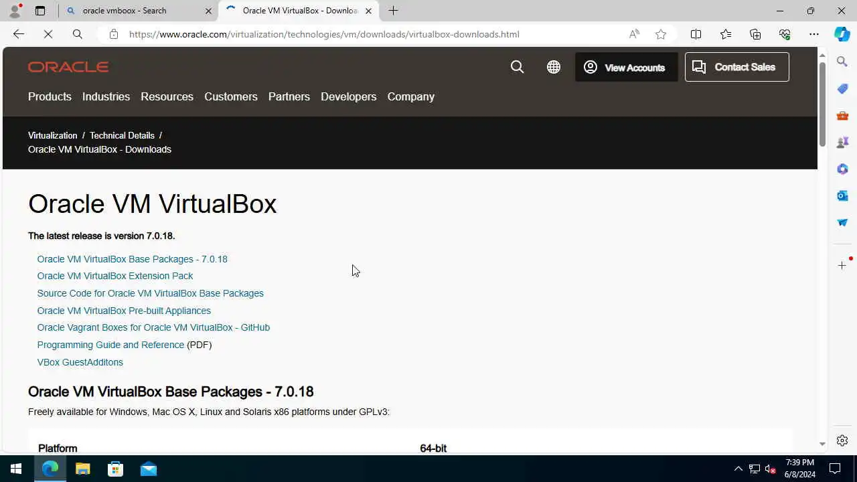Open the Company menu
This screenshot has width=857, height=482.
(411, 96)
